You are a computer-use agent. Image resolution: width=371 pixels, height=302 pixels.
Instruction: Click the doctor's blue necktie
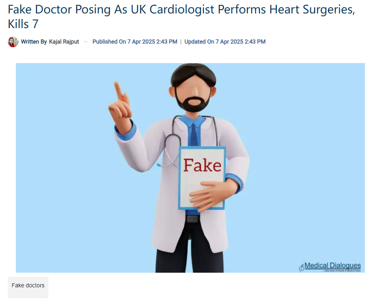pos(194,134)
